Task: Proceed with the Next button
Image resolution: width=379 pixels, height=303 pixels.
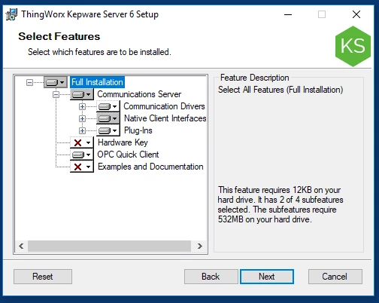Action: coord(267,277)
